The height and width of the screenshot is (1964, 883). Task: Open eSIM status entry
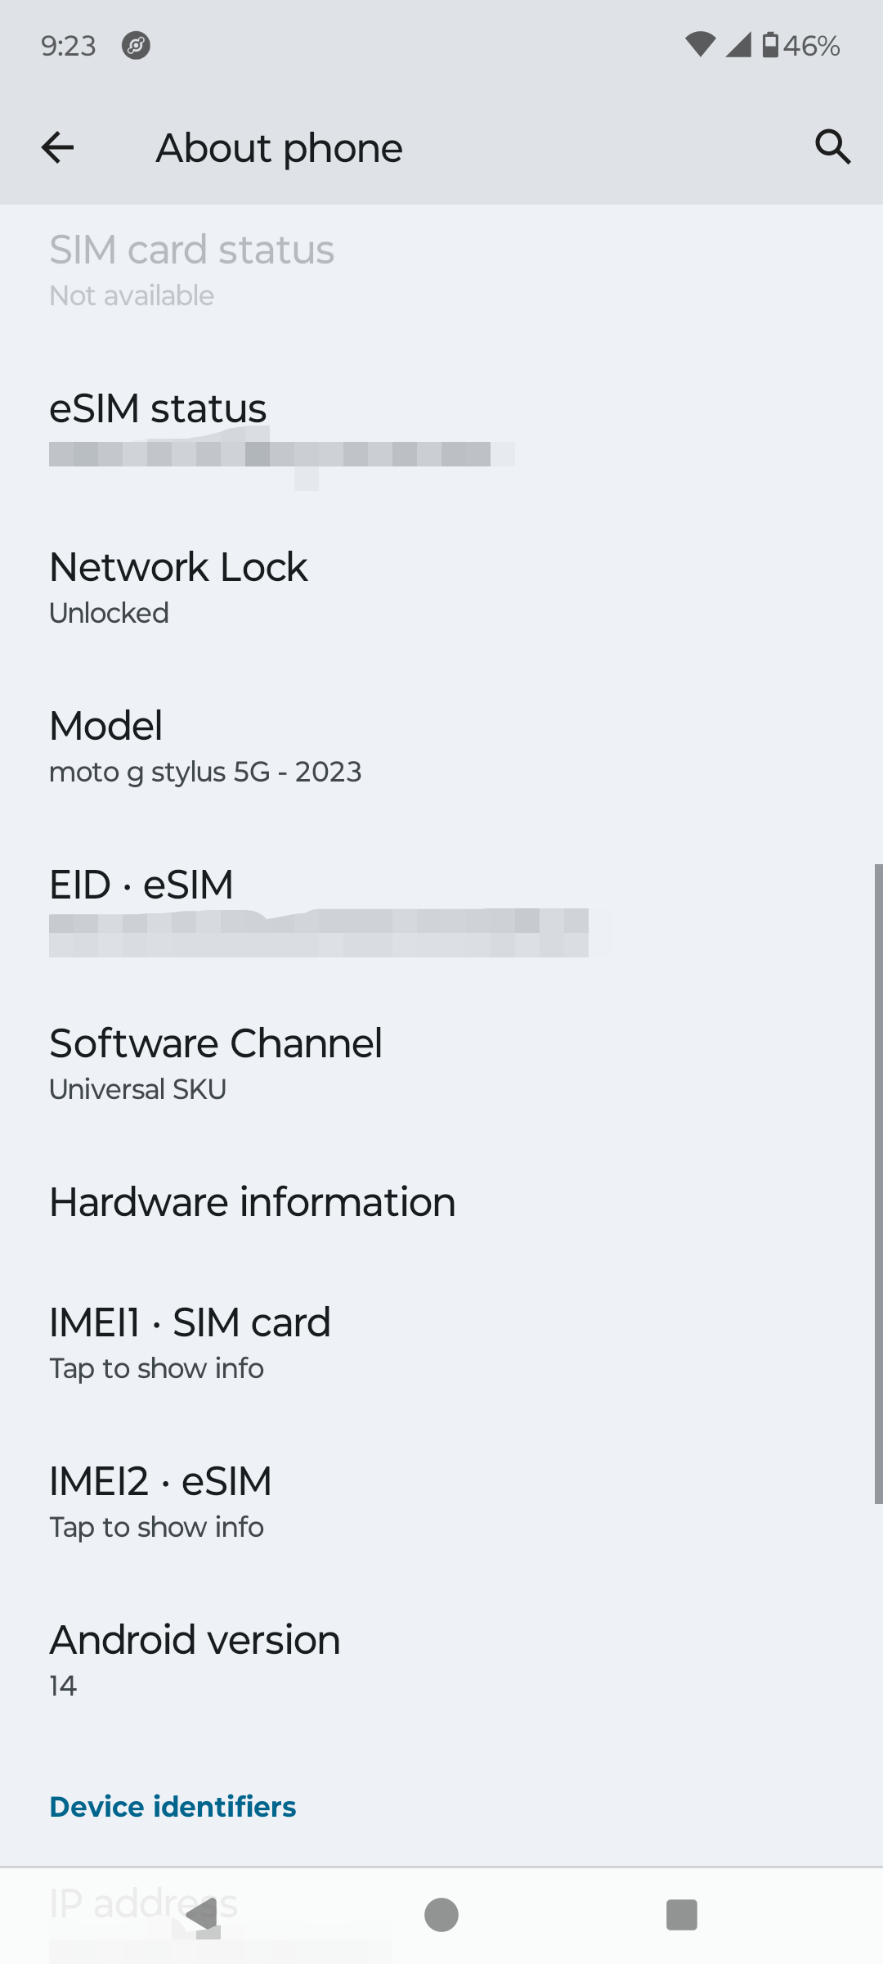(441, 430)
